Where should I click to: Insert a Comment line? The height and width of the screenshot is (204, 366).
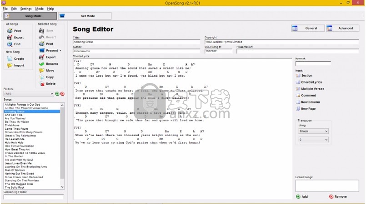click(x=306, y=95)
